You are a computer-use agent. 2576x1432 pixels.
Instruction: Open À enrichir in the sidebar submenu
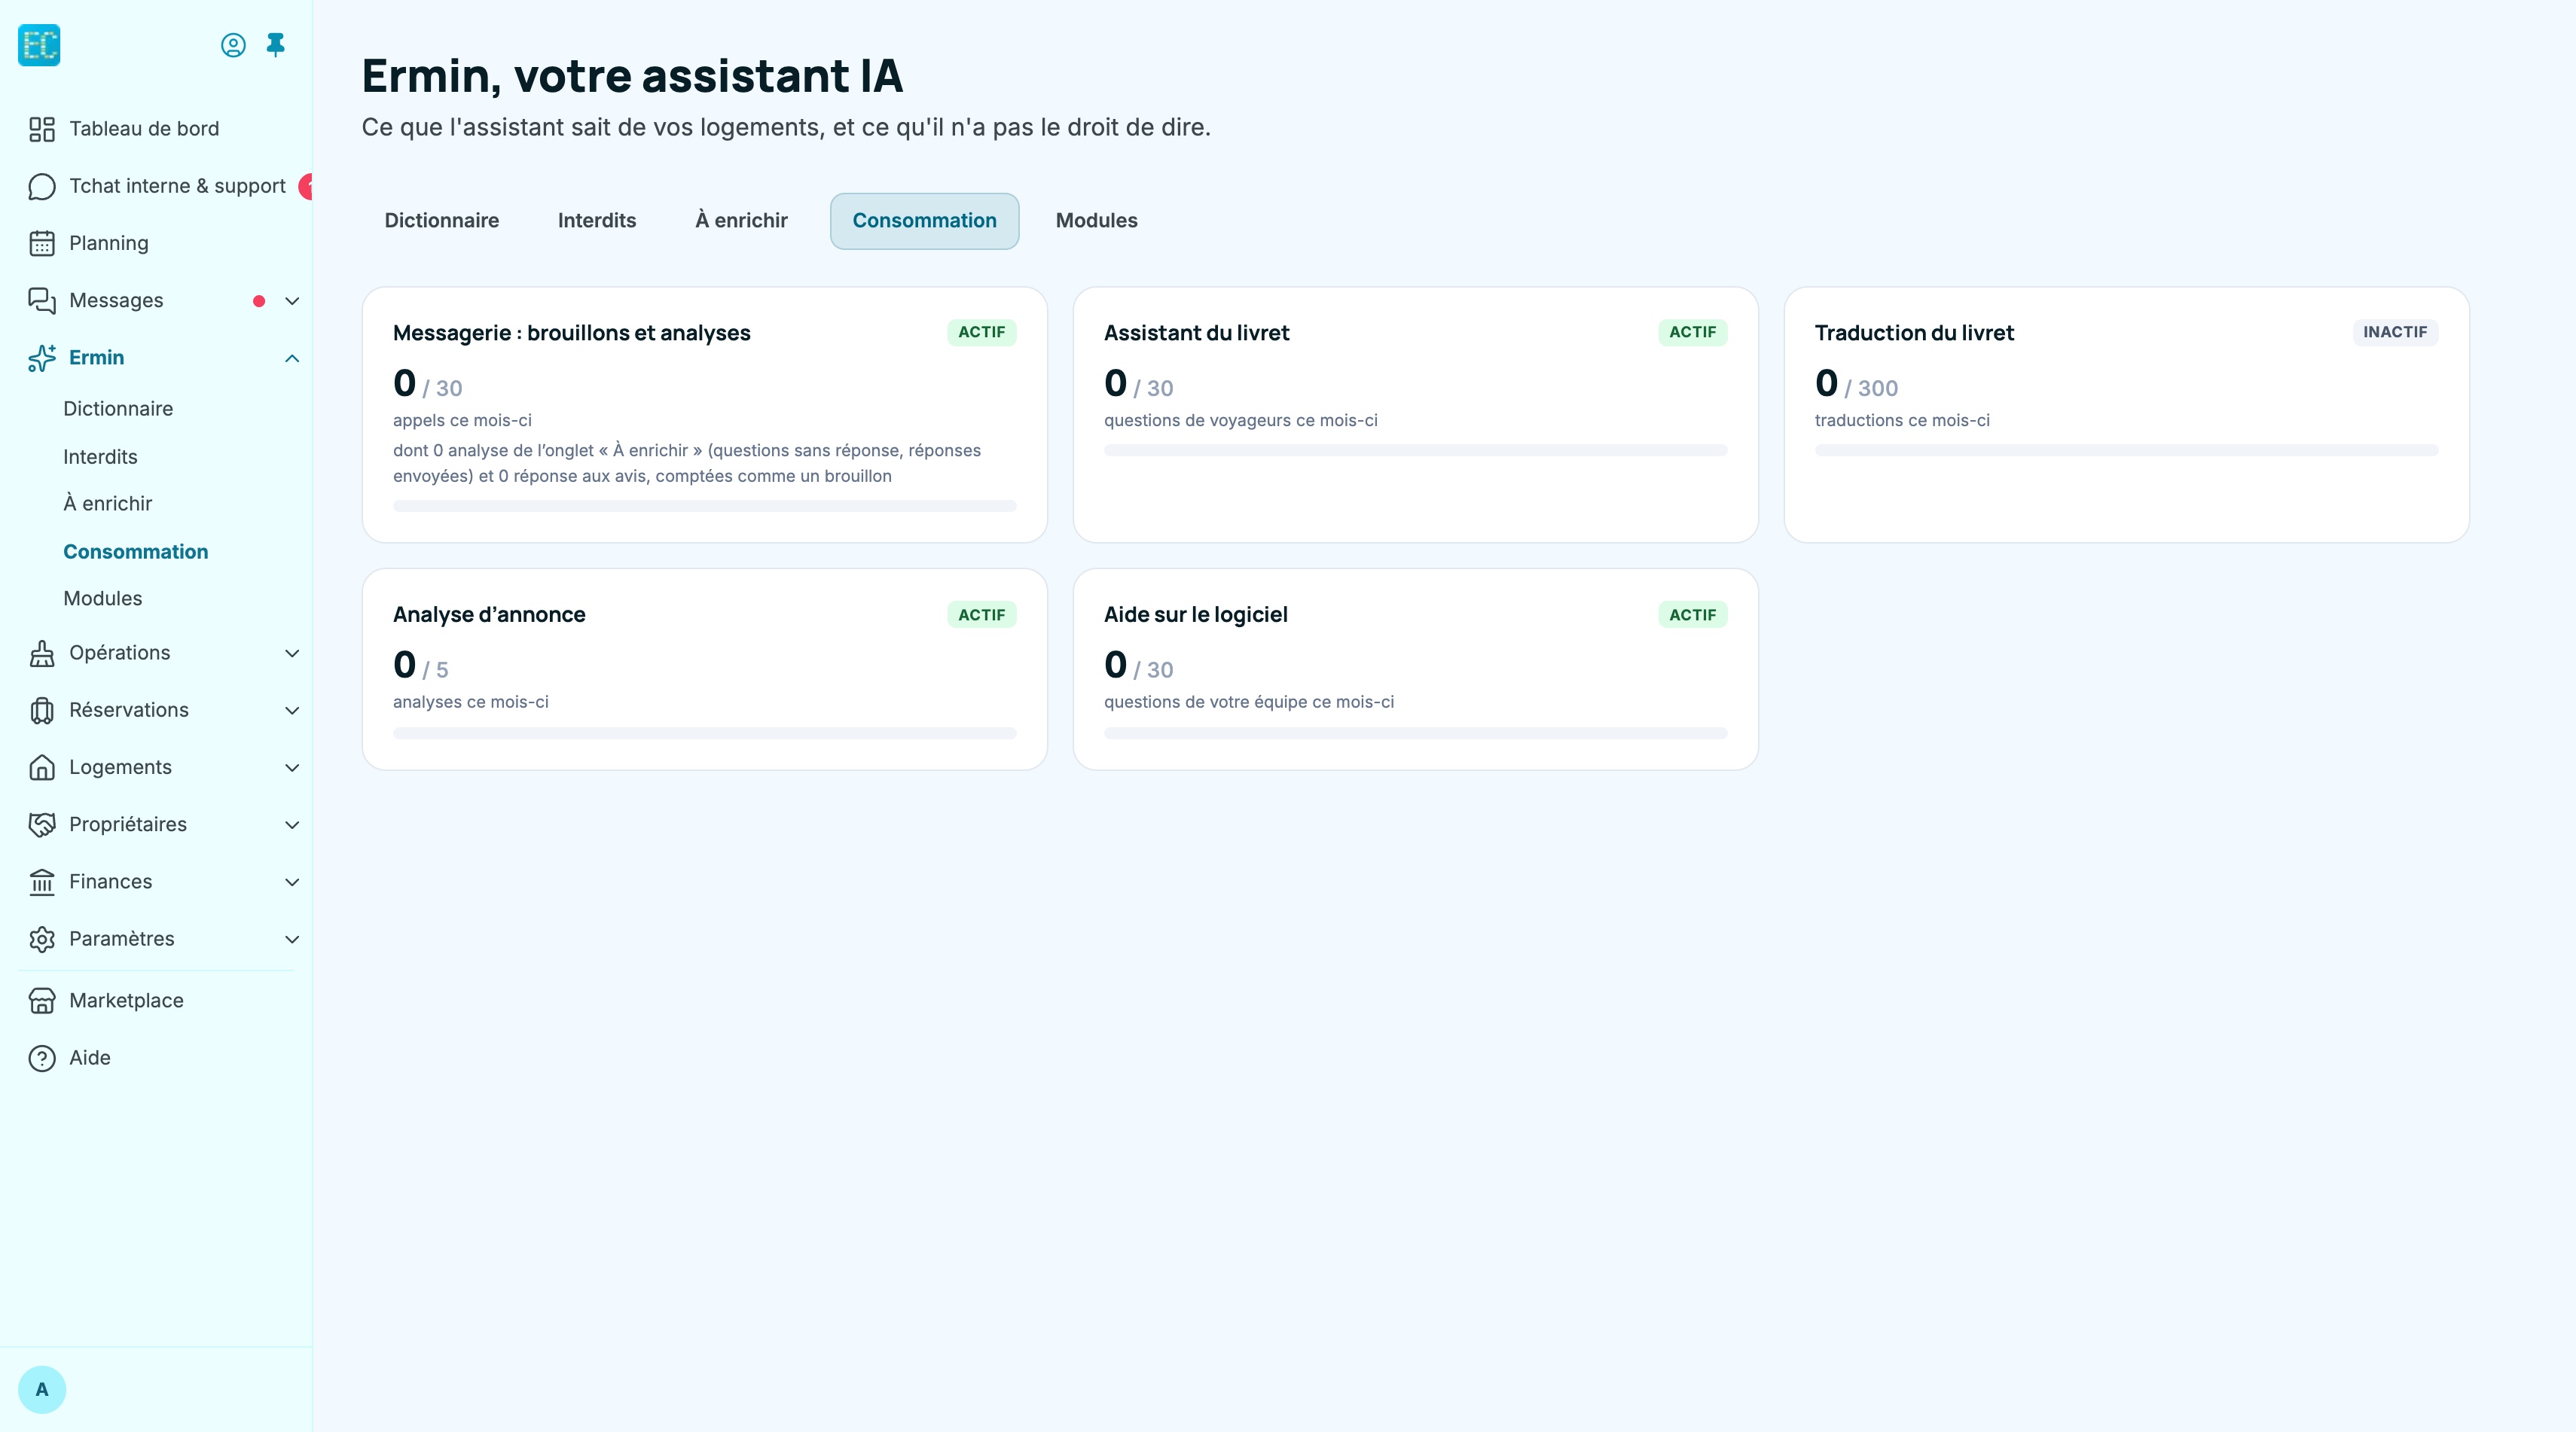[x=108, y=504]
